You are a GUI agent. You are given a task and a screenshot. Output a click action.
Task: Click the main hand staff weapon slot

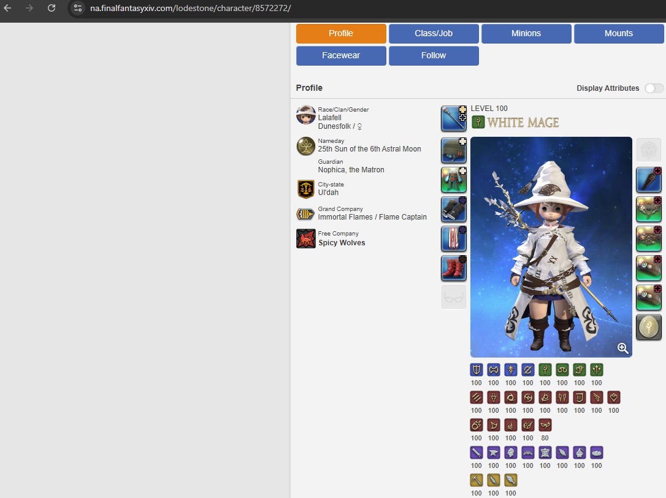click(454, 118)
